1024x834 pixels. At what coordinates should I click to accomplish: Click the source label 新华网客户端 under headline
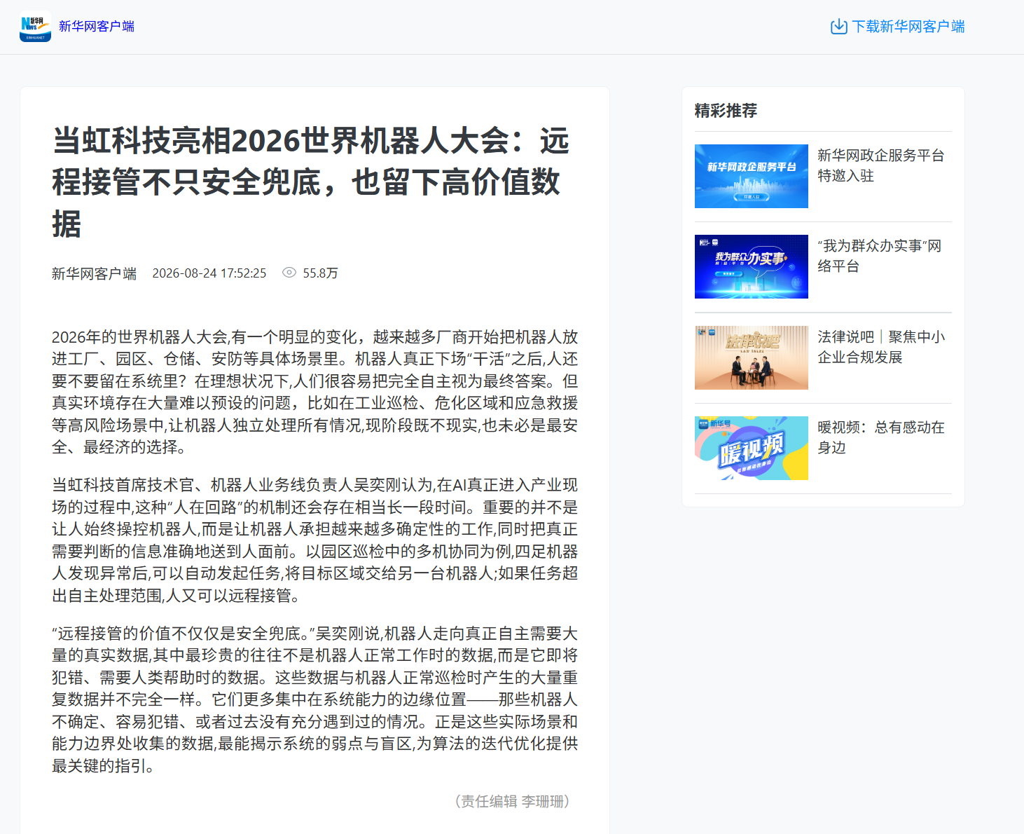tap(94, 273)
